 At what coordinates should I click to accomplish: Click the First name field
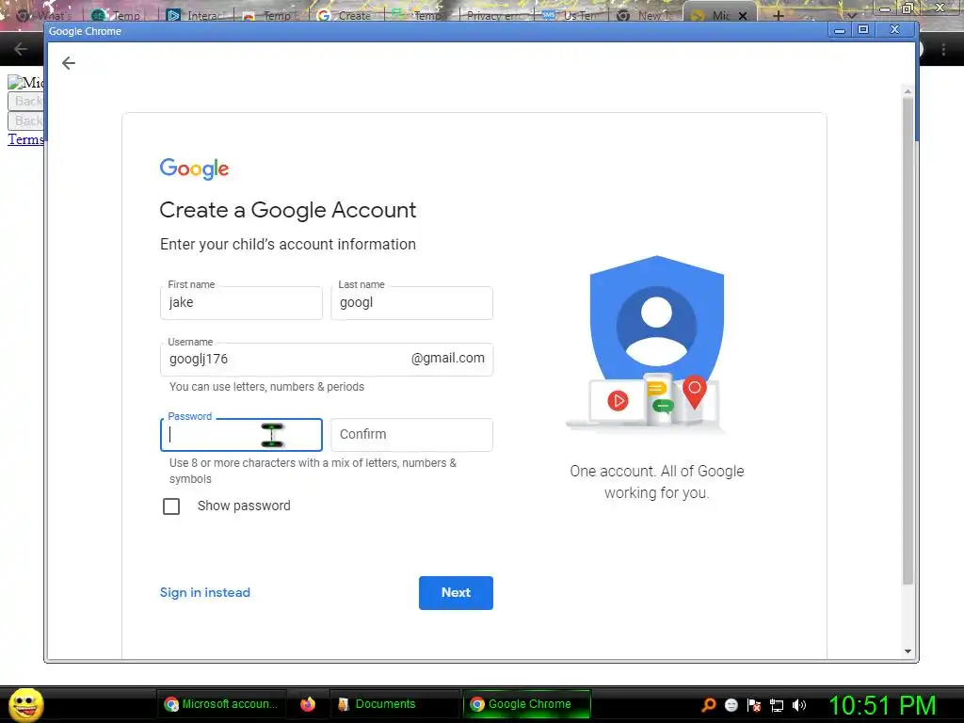click(241, 302)
